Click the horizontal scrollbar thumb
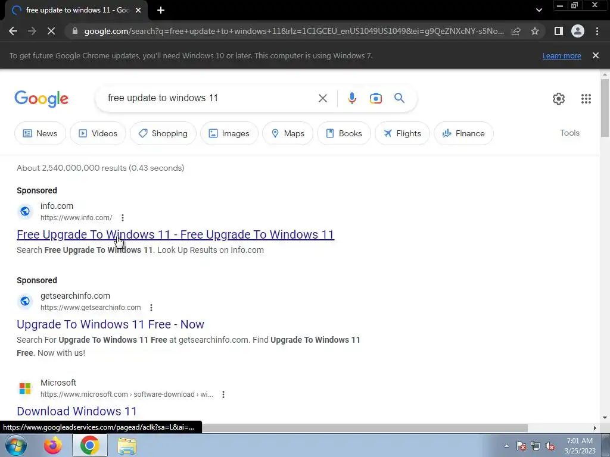610x457 pixels. 365,428
